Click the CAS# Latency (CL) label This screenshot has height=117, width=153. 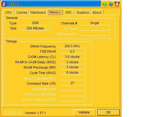click(x=42, y=57)
